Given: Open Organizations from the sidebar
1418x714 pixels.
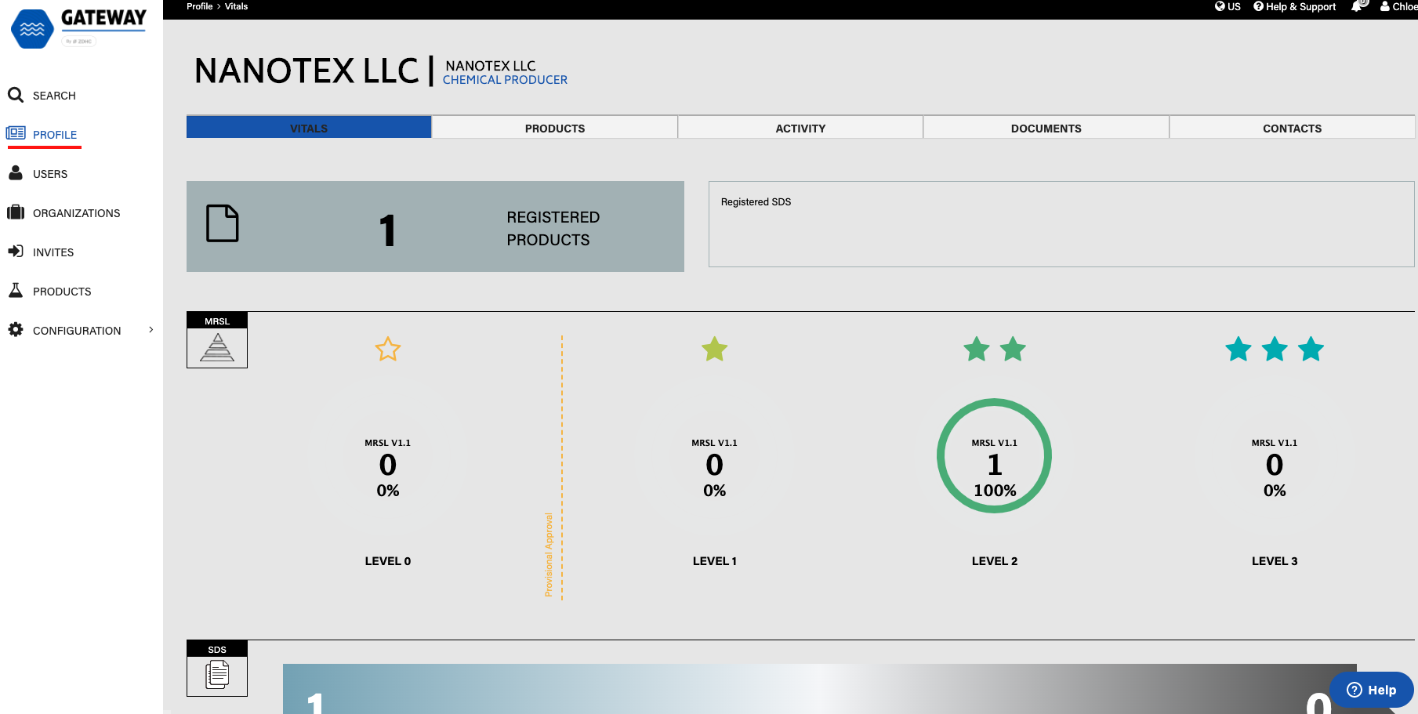Looking at the screenshot, I should click(77, 213).
